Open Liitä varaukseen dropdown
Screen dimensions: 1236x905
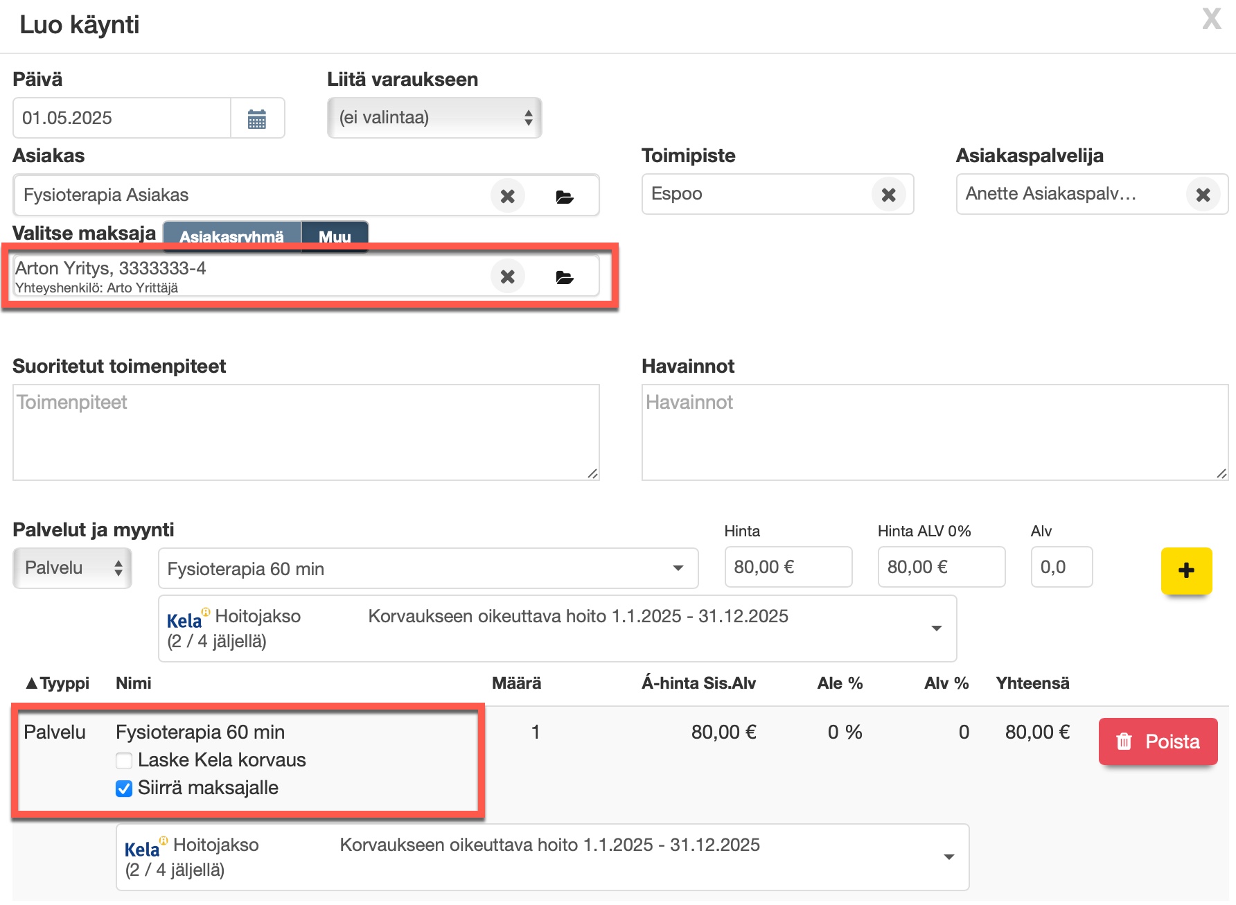[x=434, y=118]
